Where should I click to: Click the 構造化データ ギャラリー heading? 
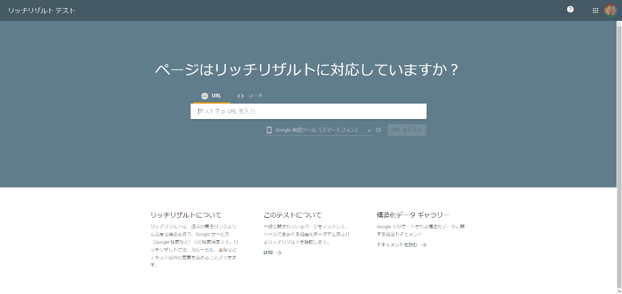413,215
